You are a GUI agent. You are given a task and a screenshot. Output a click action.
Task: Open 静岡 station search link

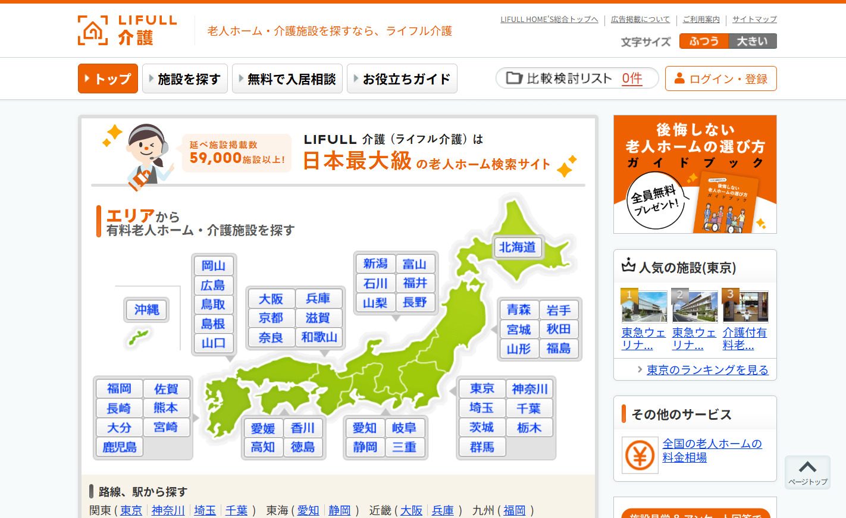click(x=340, y=510)
